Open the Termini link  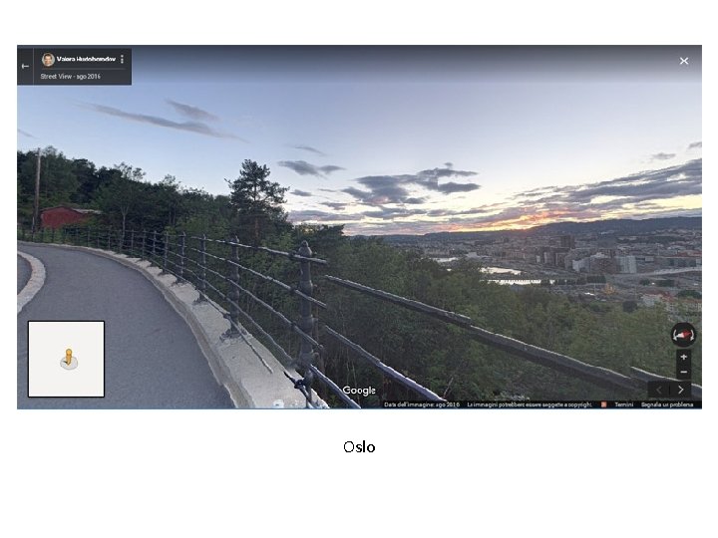(x=623, y=404)
